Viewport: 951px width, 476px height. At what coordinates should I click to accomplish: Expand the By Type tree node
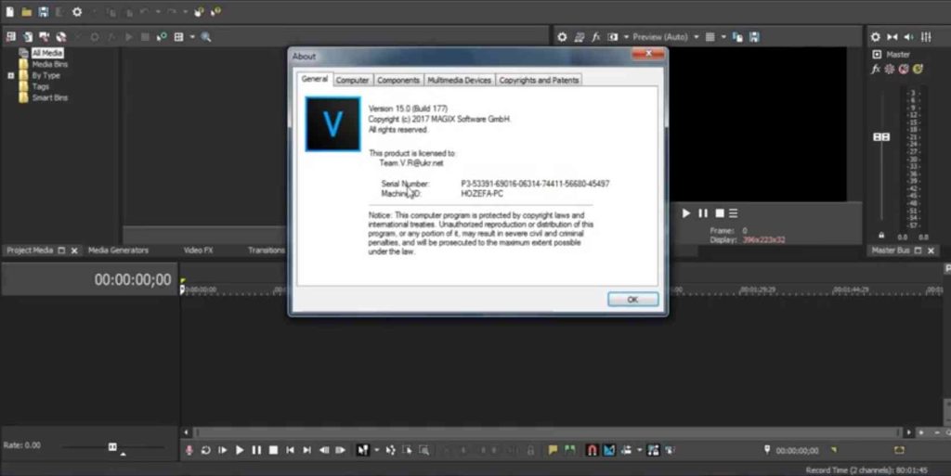coord(11,76)
